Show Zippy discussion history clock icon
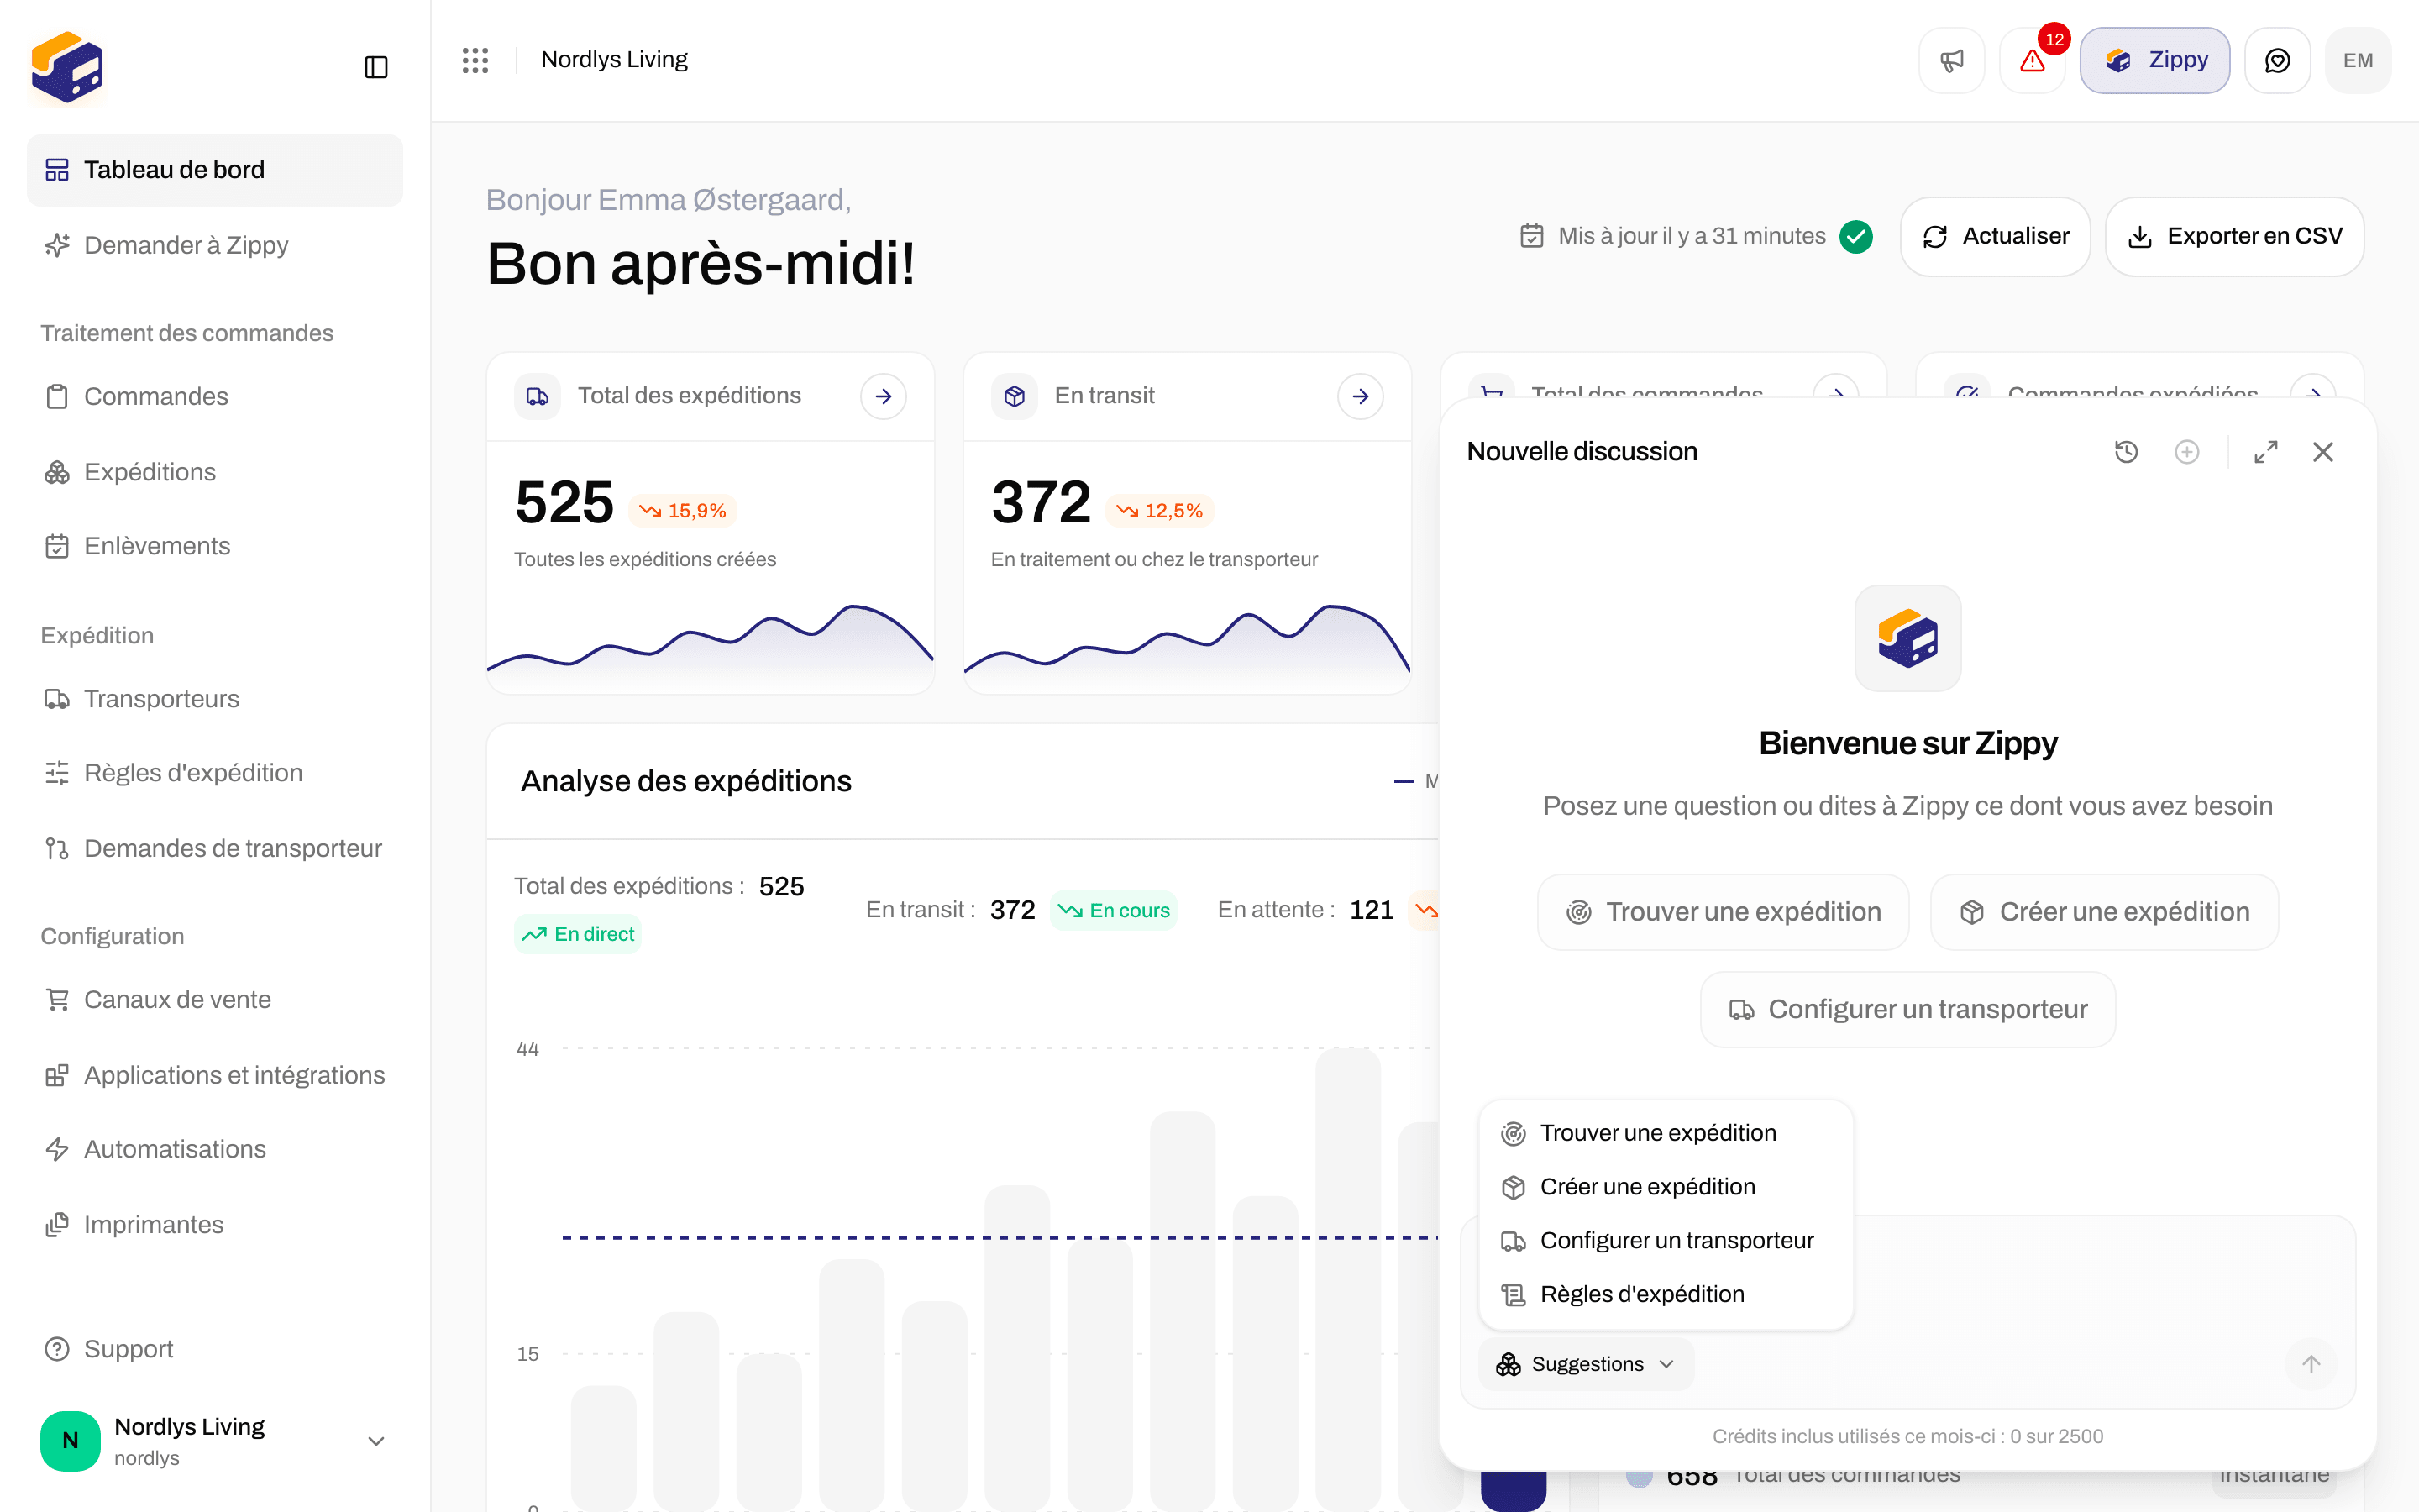Viewport: 2419px width, 1512px height. (x=2126, y=452)
